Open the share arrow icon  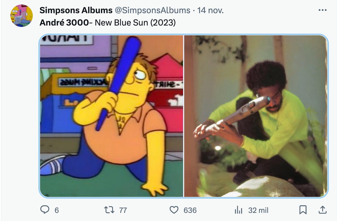click(322, 210)
